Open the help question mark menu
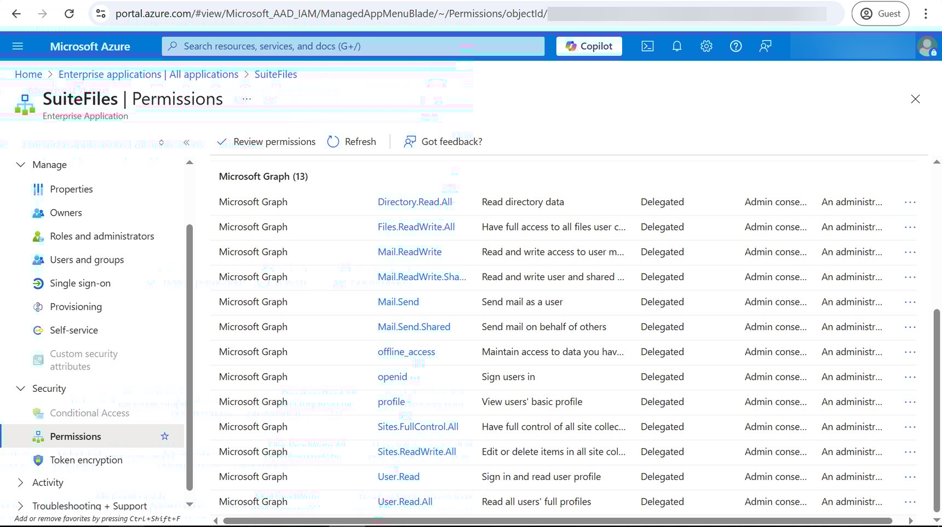Viewport: 942px width, 527px height. point(736,46)
